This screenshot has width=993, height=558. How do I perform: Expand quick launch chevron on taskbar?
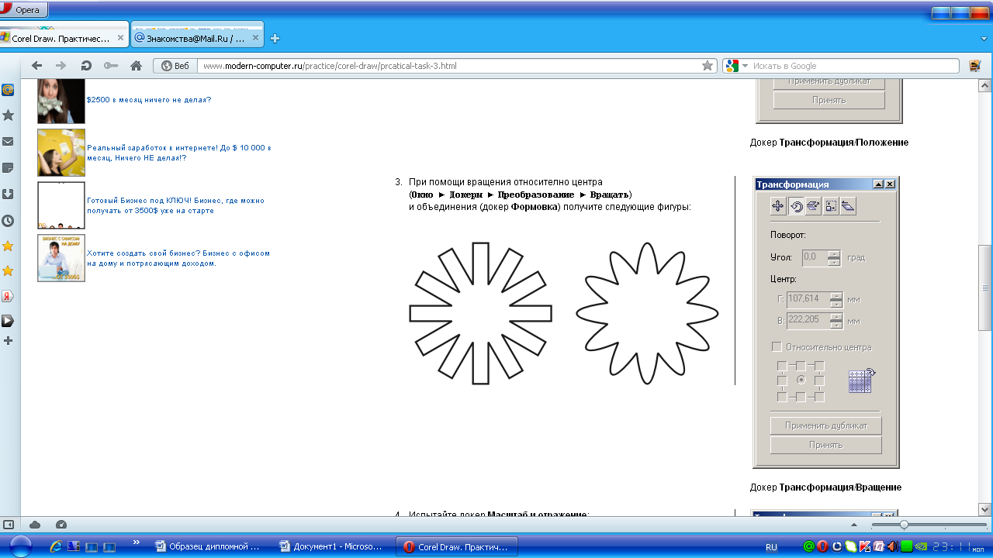point(137,542)
